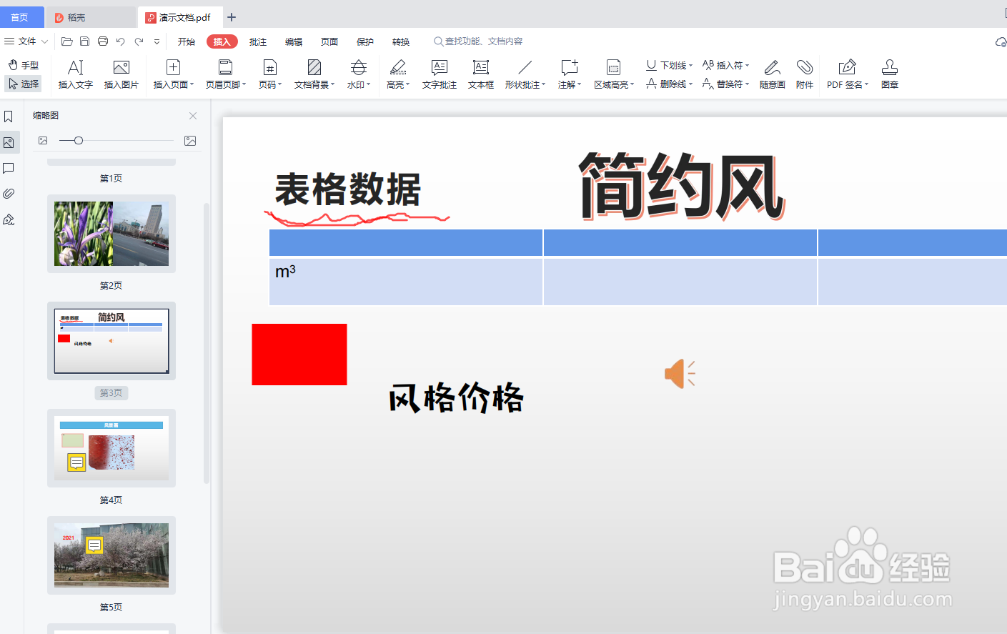Switch to the Annotate tab (批注)

tap(258, 41)
